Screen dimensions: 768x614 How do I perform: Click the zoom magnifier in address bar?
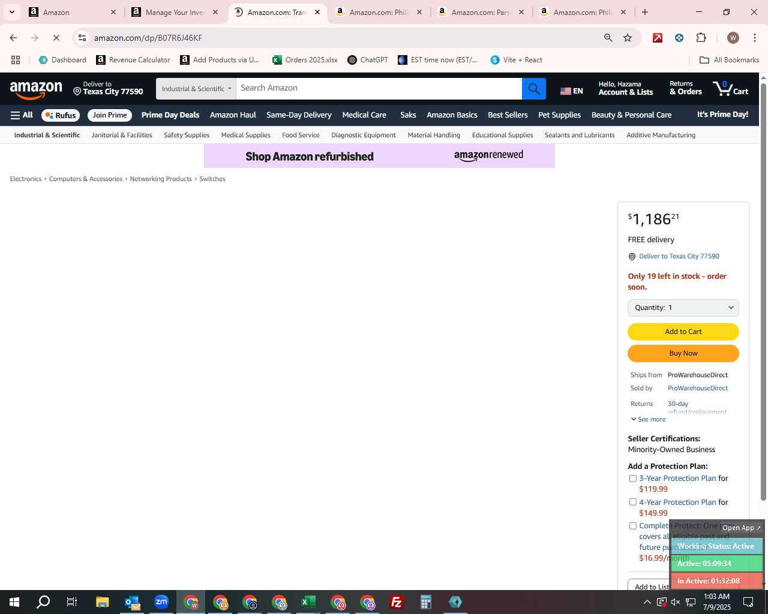pyautogui.click(x=608, y=38)
